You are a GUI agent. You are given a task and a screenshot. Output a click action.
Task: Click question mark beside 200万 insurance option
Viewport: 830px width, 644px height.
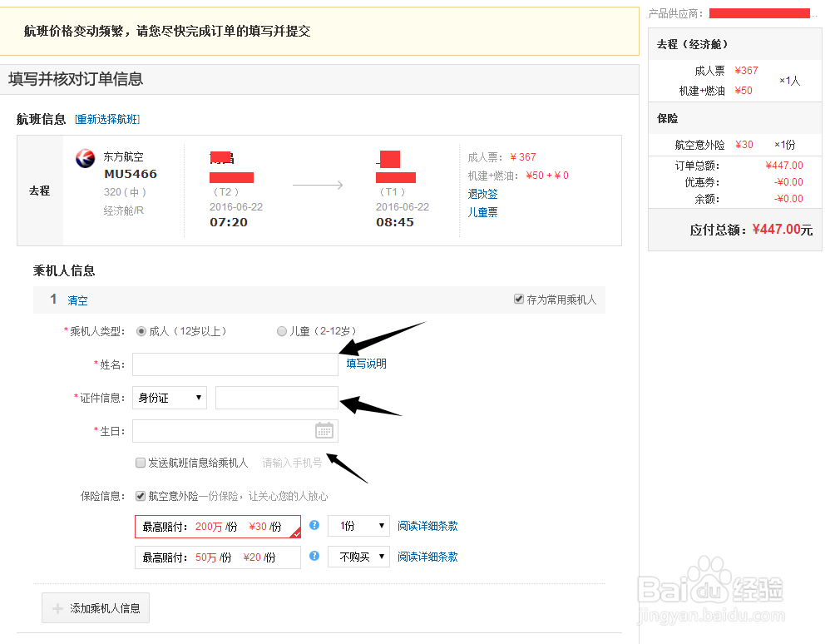(314, 526)
